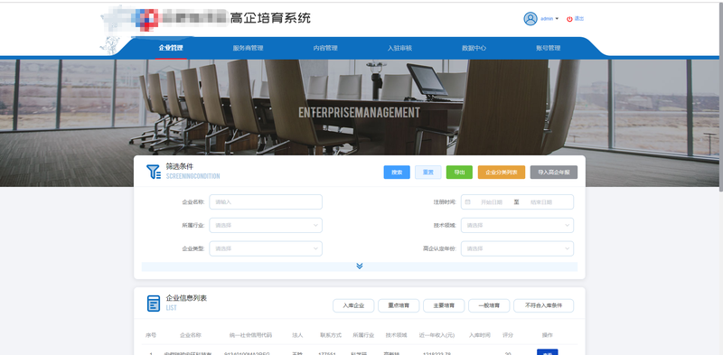Expand more filters with the double chevron
The width and height of the screenshot is (723, 355).
click(360, 266)
